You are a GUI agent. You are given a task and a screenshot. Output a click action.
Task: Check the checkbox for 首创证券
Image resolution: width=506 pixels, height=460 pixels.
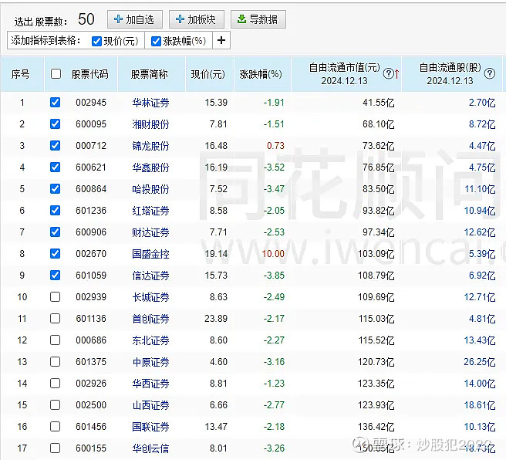click(x=56, y=319)
